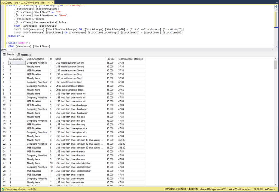Screen dimensions: 279x192
Task: Click the StockGroupName column header
Action: (x=35, y=59)
